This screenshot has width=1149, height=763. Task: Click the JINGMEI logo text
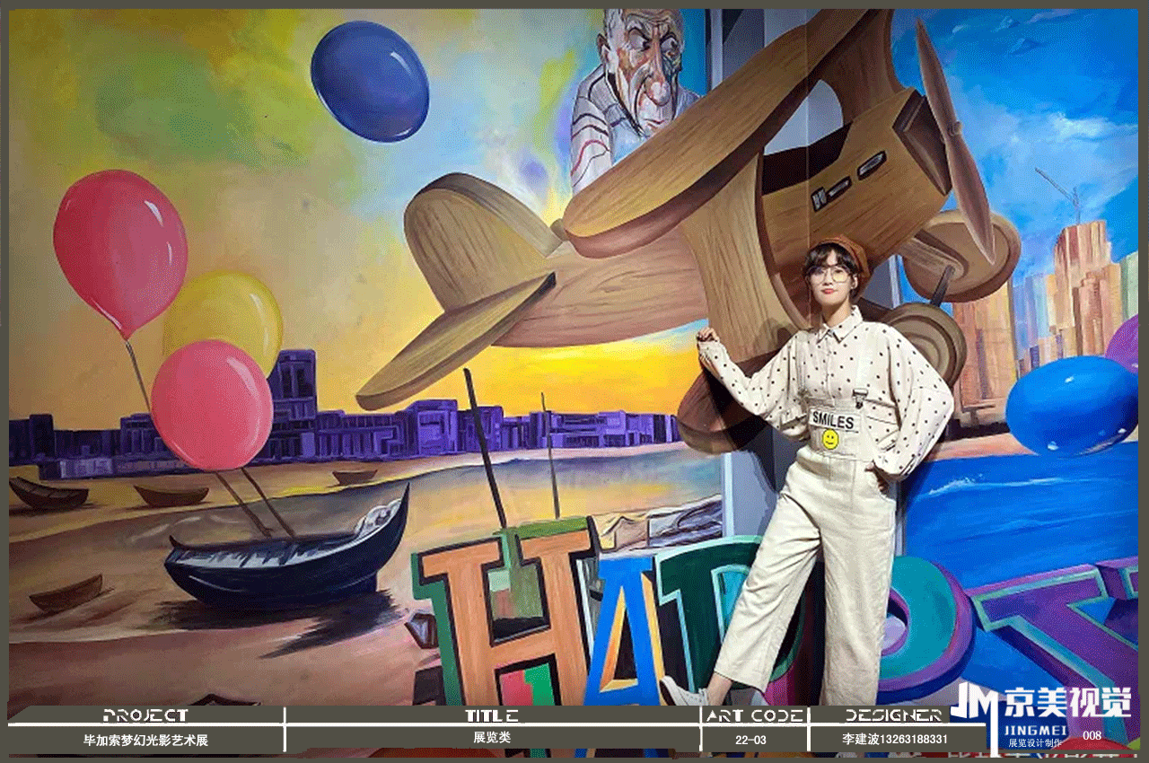click(x=1037, y=731)
